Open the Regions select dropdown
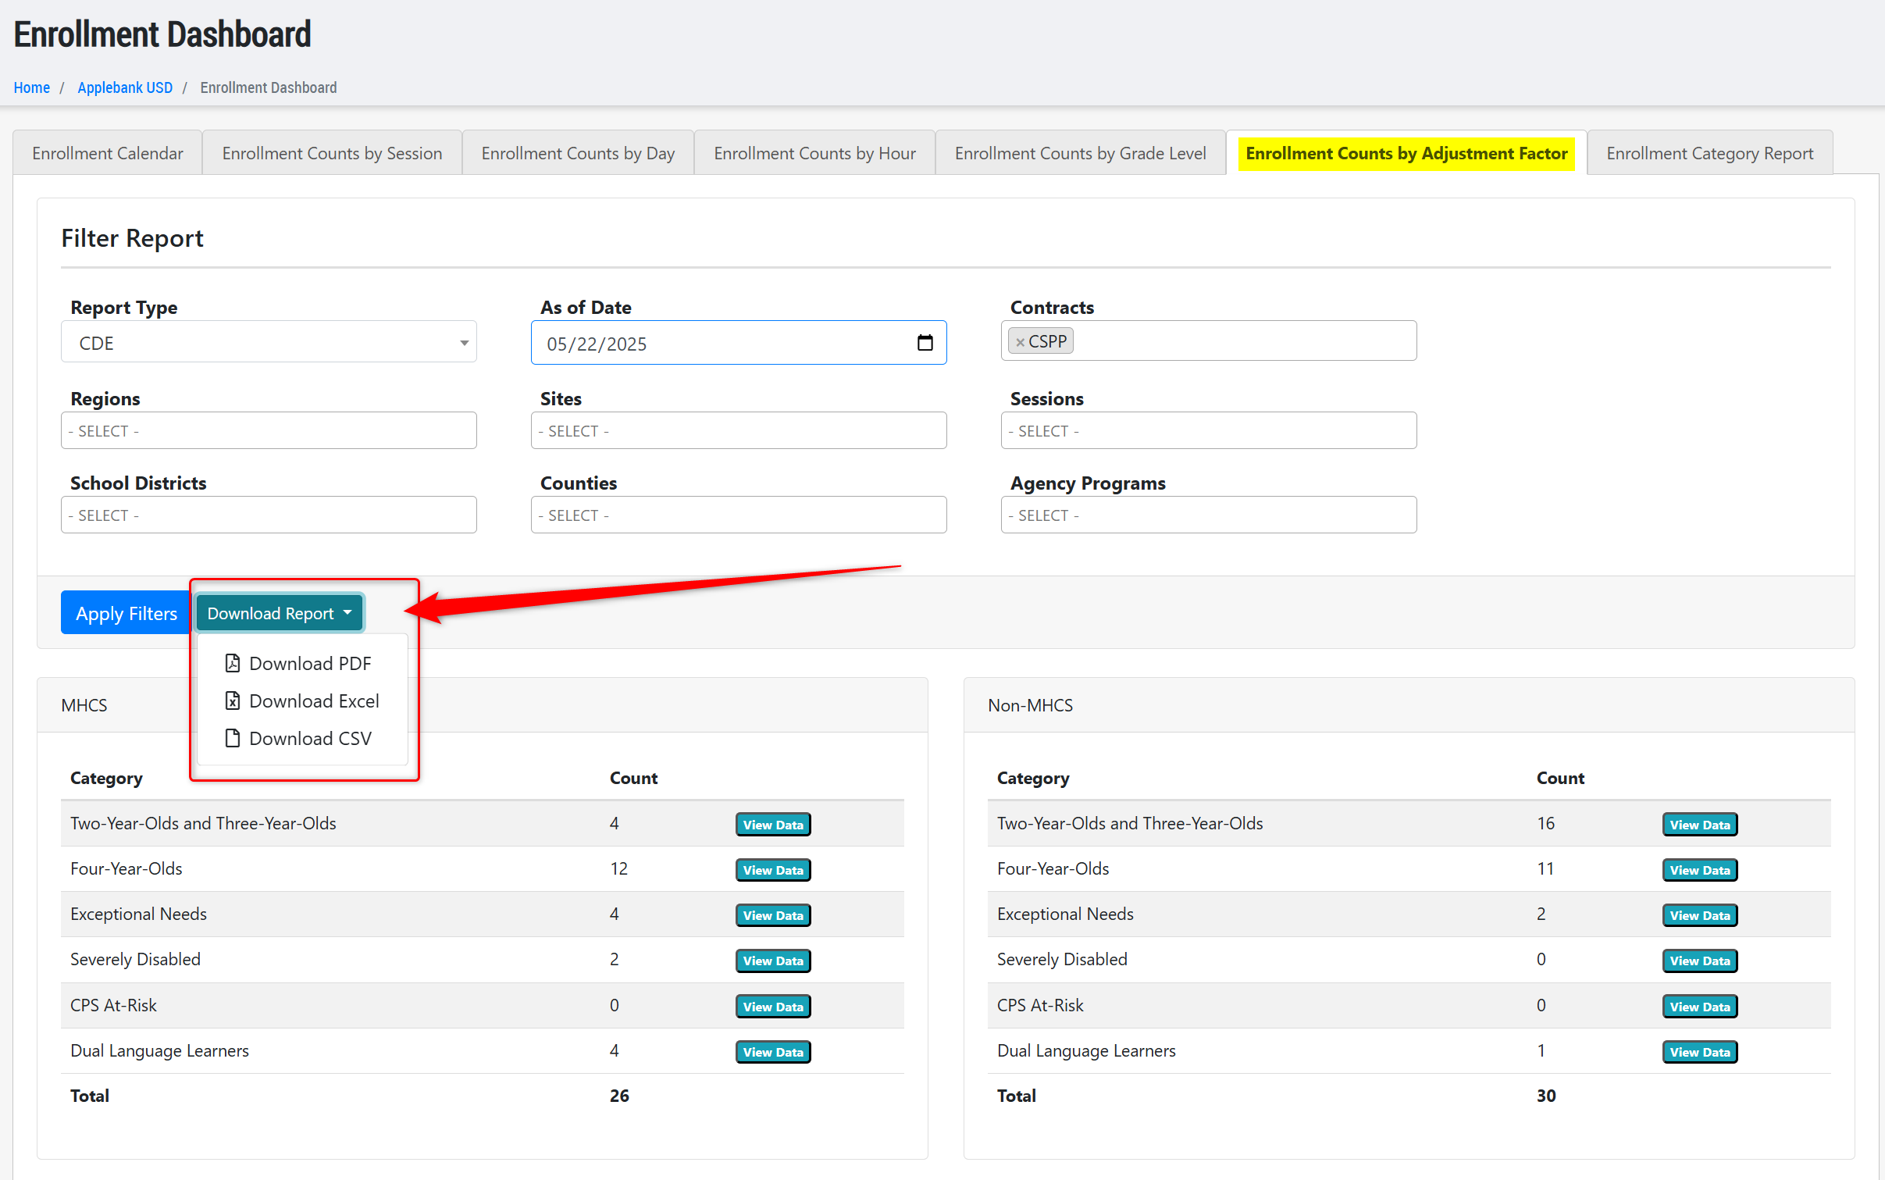The height and width of the screenshot is (1180, 1885). pyautogui.click(x=269, y=431)
